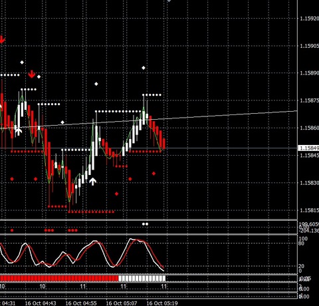Click red diamond nearest the last candles

click(x=154, y=174)
